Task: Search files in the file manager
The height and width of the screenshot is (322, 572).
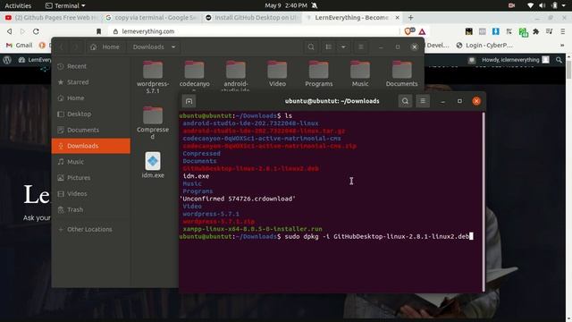Action: [311, 47]
